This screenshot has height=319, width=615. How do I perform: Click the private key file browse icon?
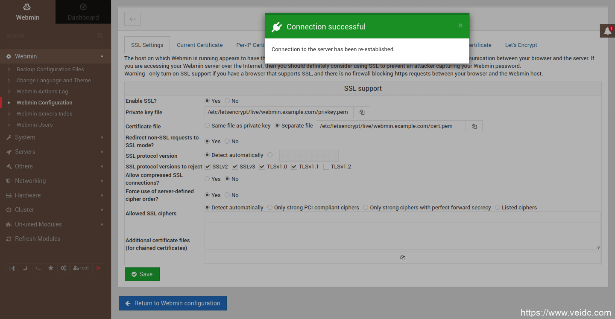pyautogui.click(x=362, y=112)
